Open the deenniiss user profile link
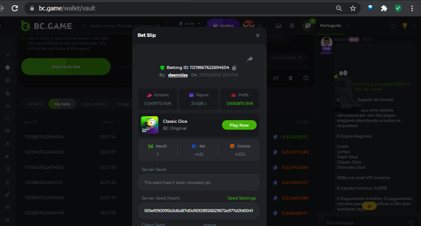This screenshot has width=421, height=226. [178, 75]
